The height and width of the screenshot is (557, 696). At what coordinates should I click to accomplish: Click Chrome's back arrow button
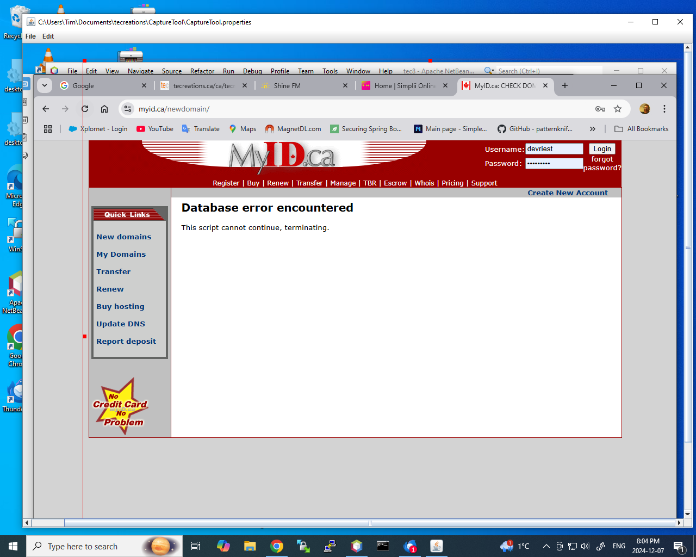pyautogui.click(x=46, y=109)
